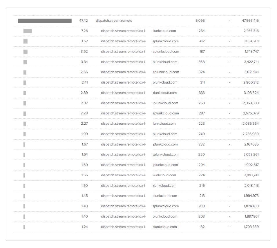Screen dimensions: 277x248
Task: Select output count 1,749,747
Action: click(x=251, y=51)
